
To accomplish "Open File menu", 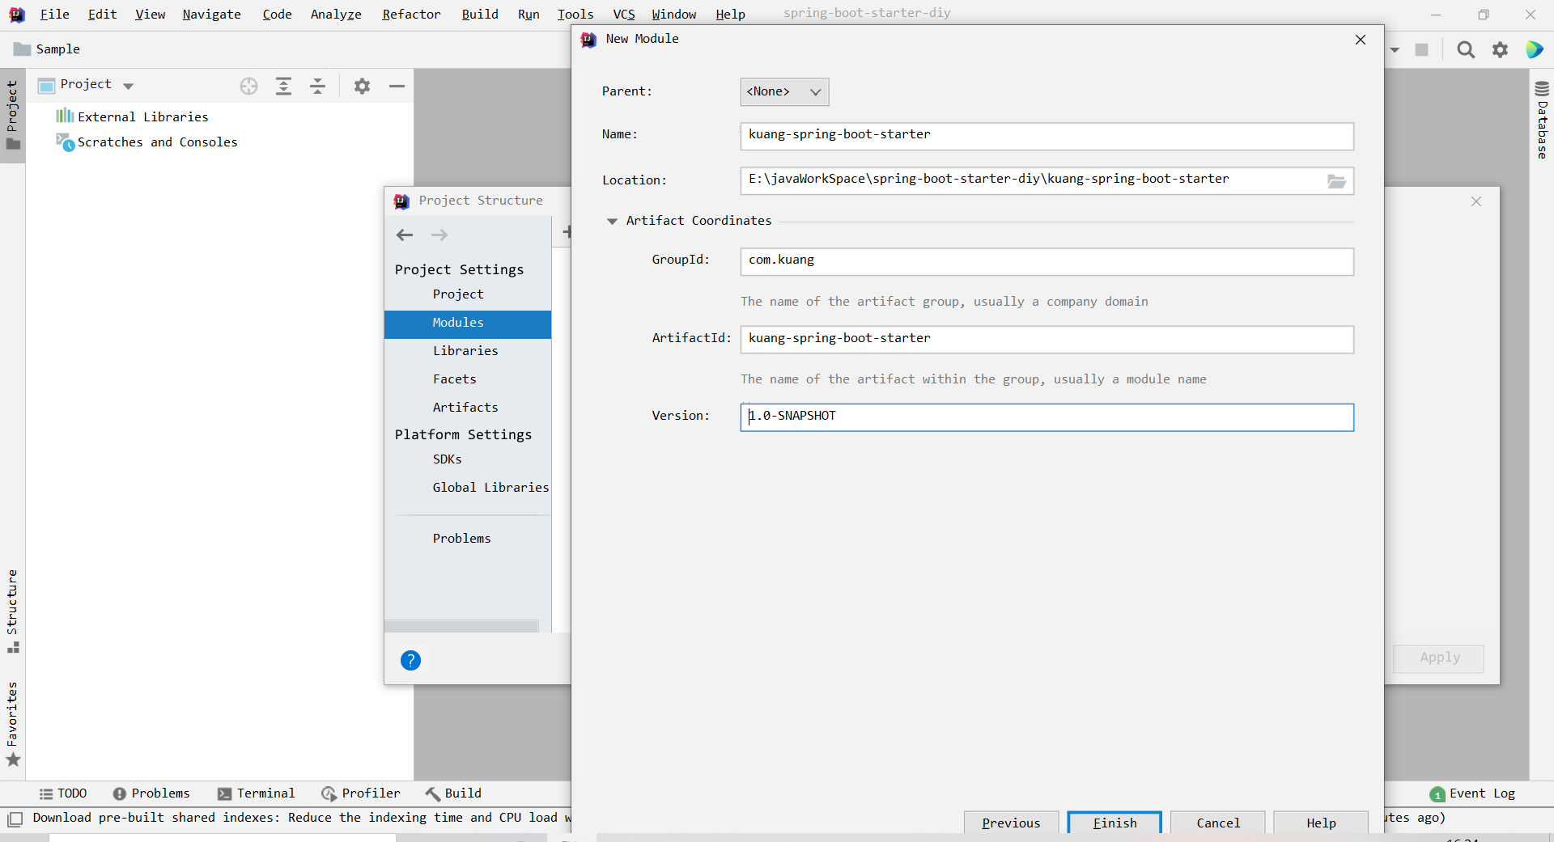I will (x=54, y=15).
